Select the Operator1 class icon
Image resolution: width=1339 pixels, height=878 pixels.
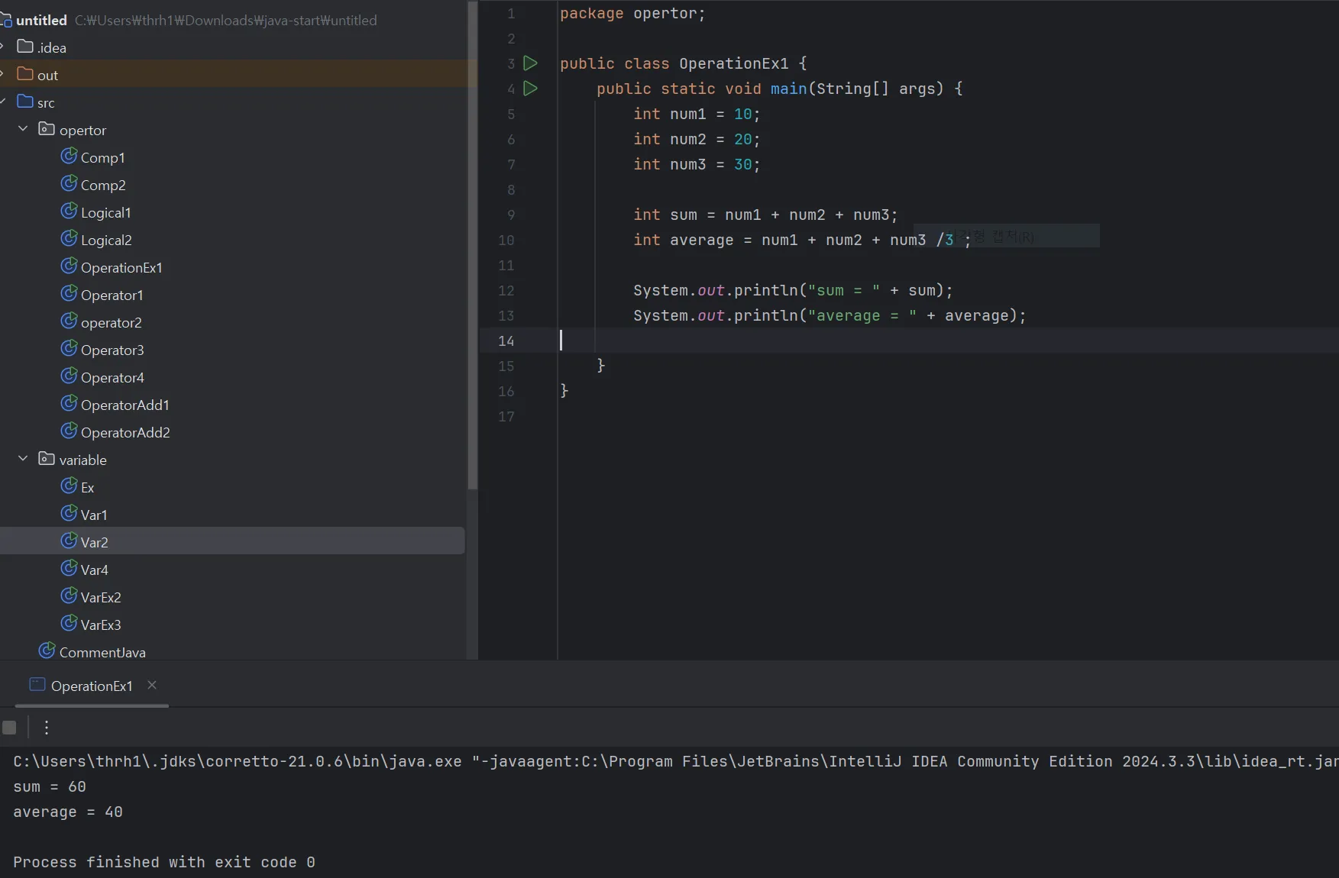pos(69,294)
